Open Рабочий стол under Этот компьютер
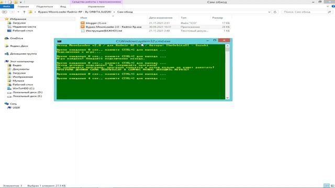Viewport: 335px width, 188px height. (x=23, y=85)
